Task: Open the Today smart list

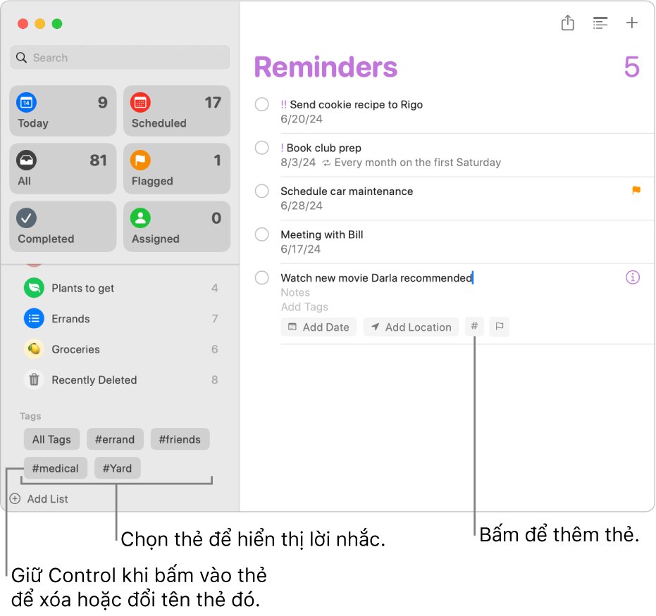Action: click(63, 111)
